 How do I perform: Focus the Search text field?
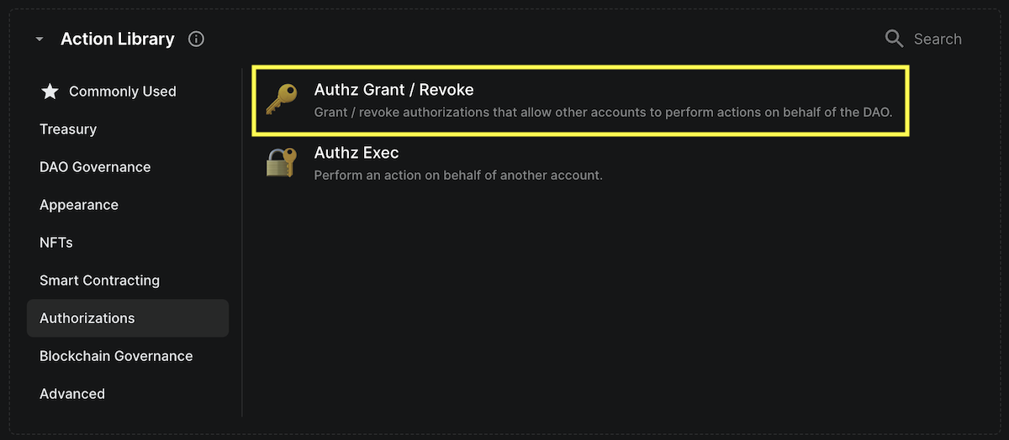(x=938, y=39)
